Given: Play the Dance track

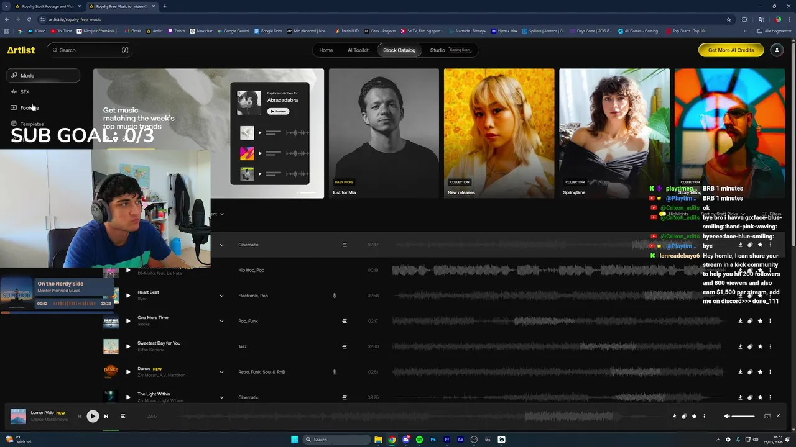Looking at the screenshot, I should pos(128,372).
